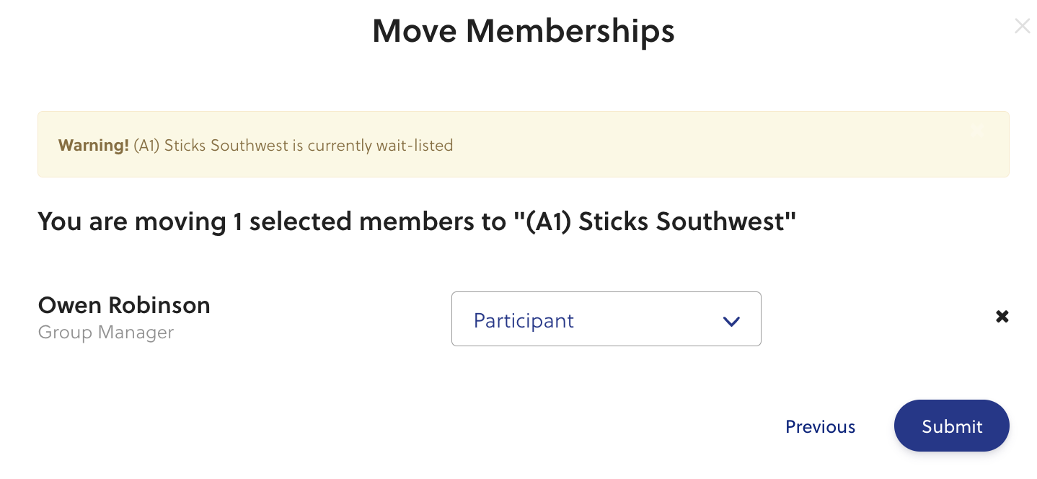The image size is (1037, 479).
Task: Click the quoted "(A1) Sticks Southwest" destination name
Action: coord(661,221)
